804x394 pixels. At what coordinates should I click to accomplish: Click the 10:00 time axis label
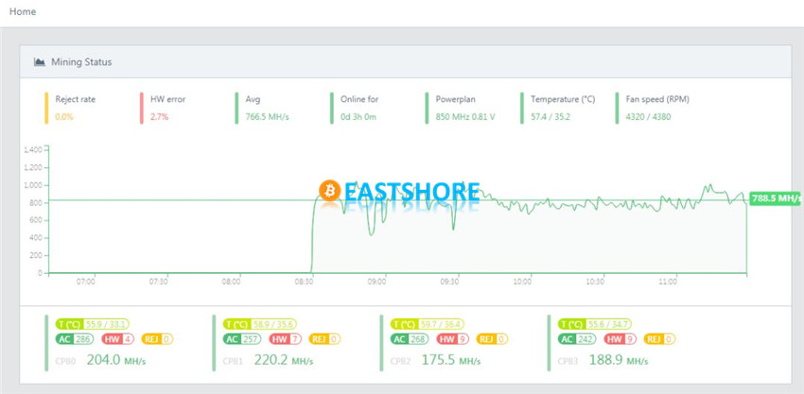coord(523,282)
